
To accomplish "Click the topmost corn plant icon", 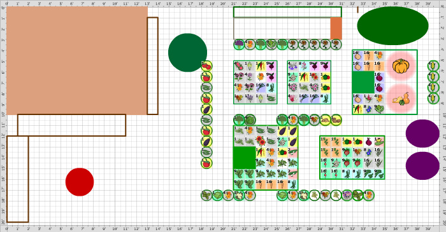I will point(433,66).
